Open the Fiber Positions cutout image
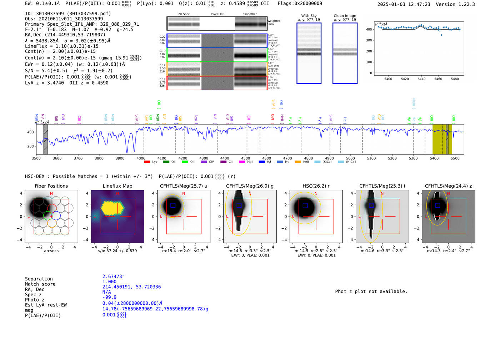 point(51,217)
